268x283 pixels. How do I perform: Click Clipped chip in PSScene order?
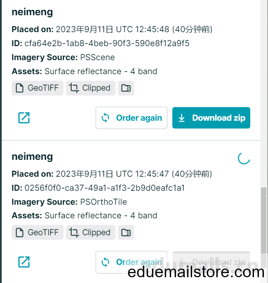(90, 88)
